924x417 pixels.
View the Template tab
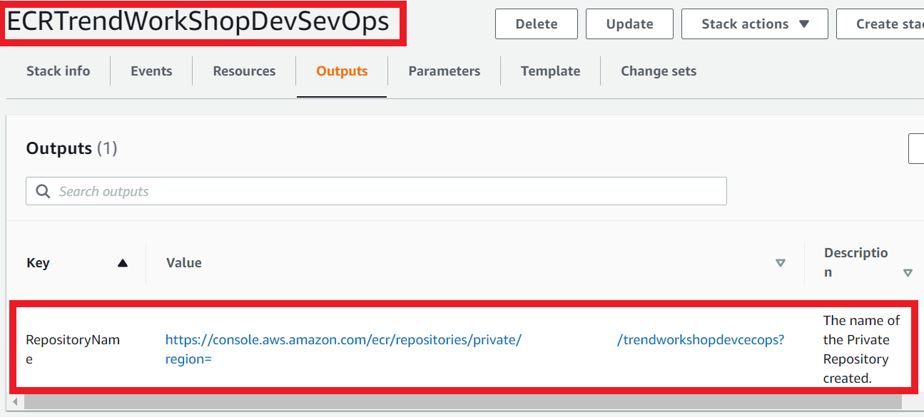click(551, 71)
